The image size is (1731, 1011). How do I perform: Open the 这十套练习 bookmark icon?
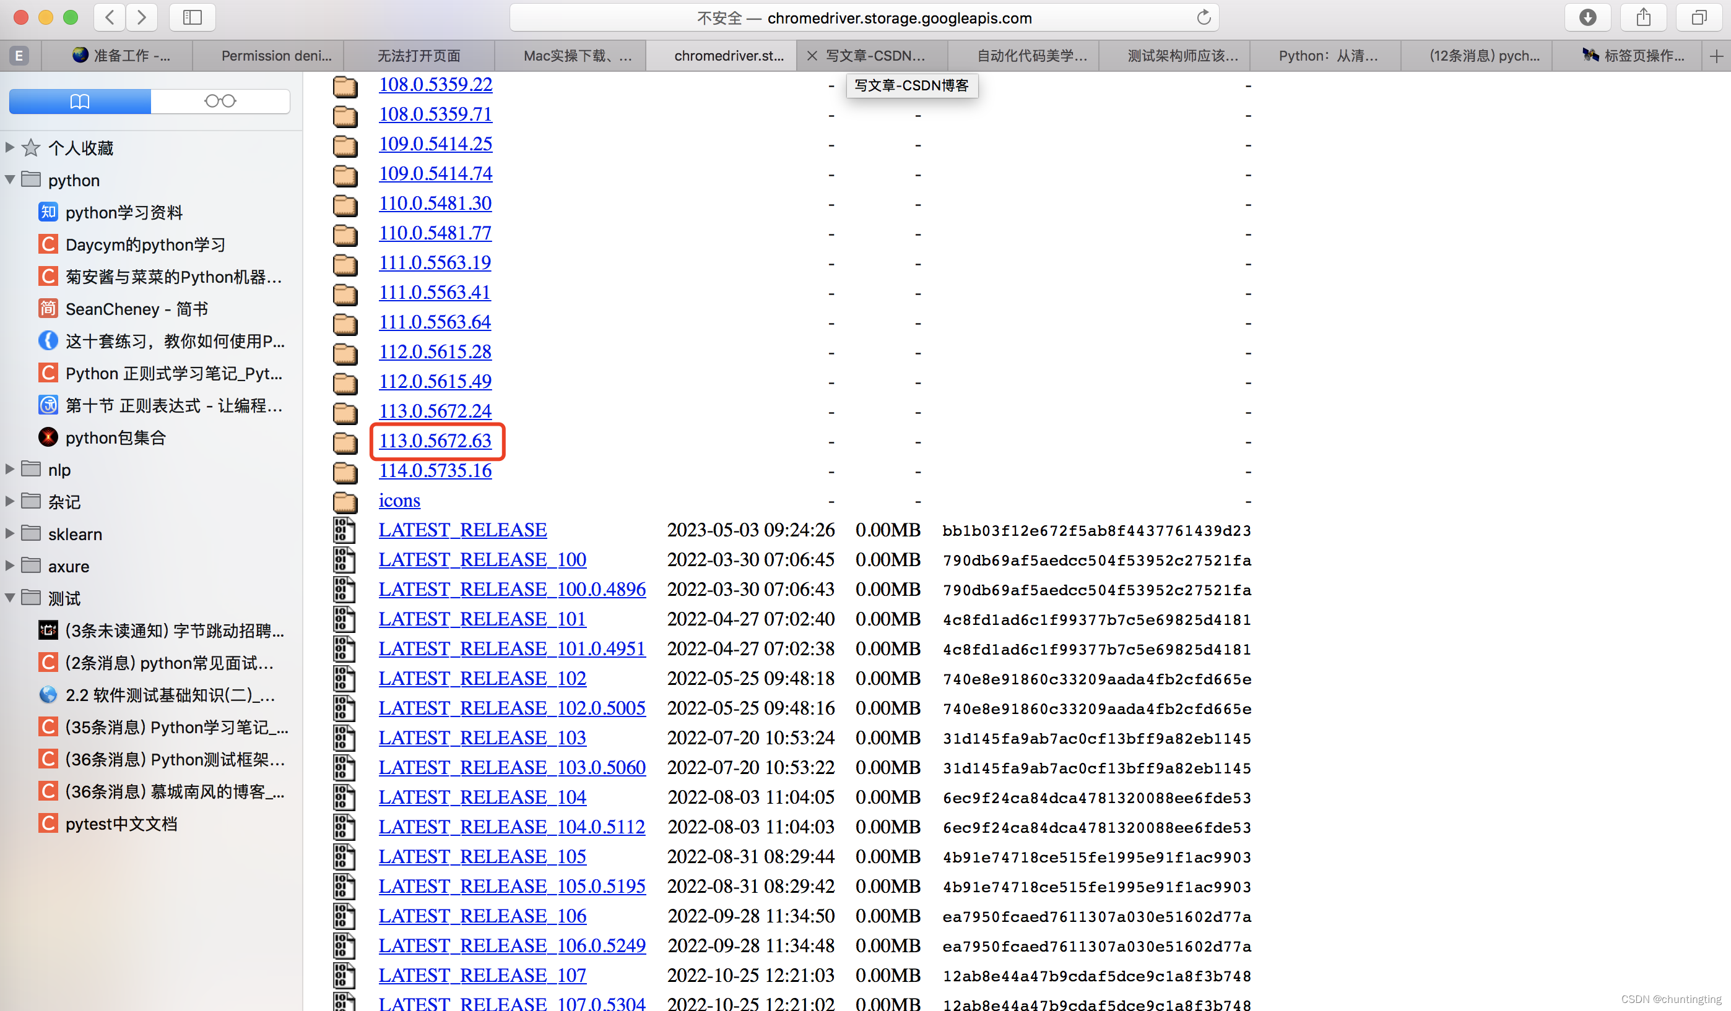(x=48, y=340)
